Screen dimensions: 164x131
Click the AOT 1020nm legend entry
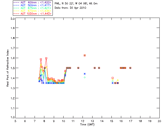(x=32, y=14)
